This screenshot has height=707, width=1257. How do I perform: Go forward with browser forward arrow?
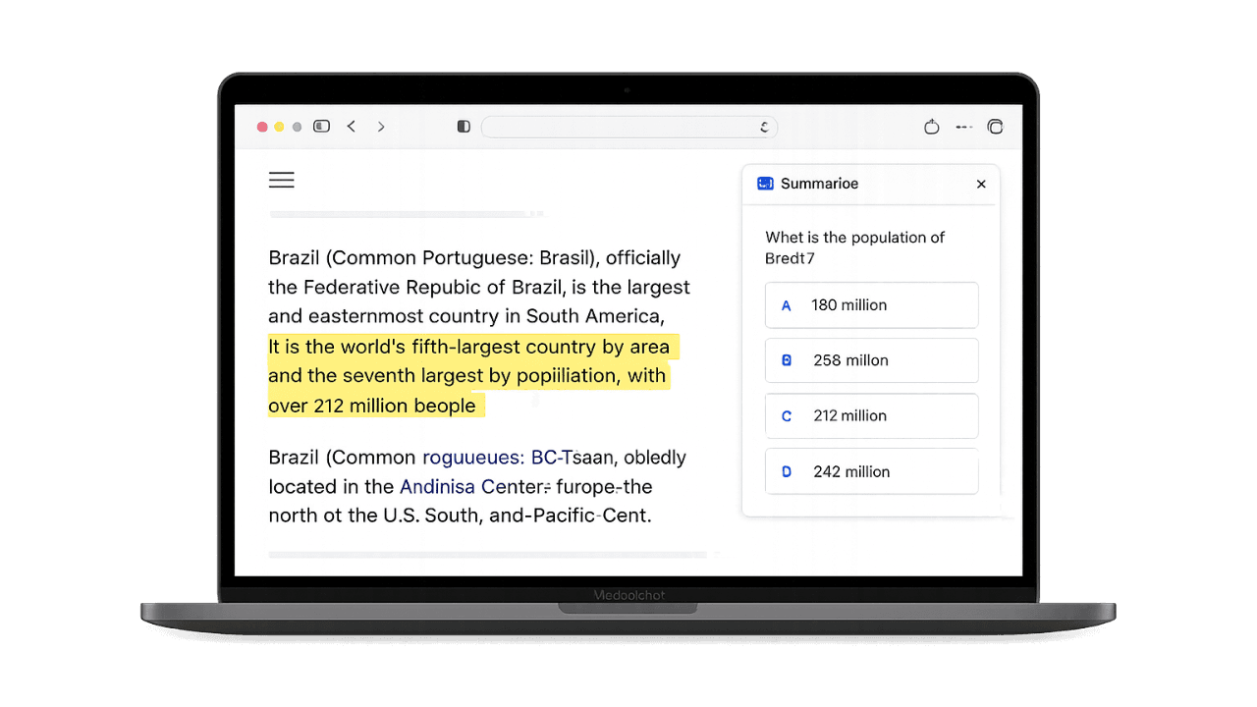(x=381, y=127)
